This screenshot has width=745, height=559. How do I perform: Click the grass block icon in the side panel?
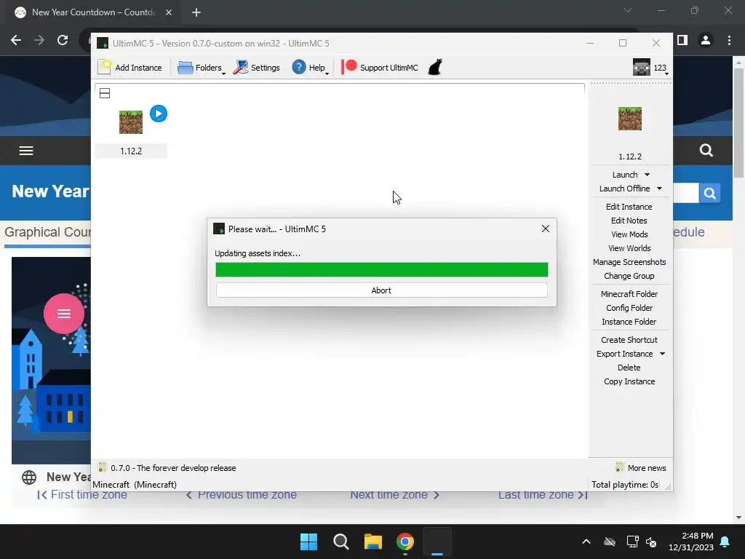[x=630, y=119]
